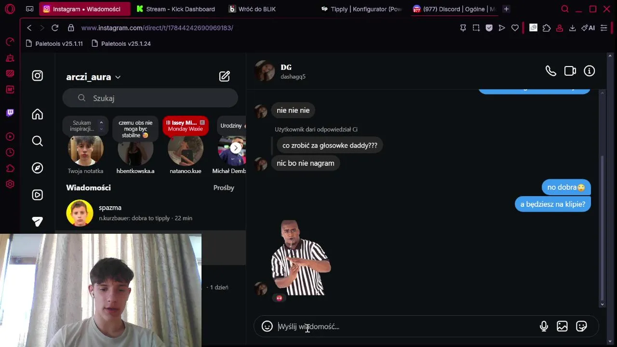The width and height of the screenshot is (617, 347).
Task: Open Opera browser search tabs icon
Action: (565, 9)
